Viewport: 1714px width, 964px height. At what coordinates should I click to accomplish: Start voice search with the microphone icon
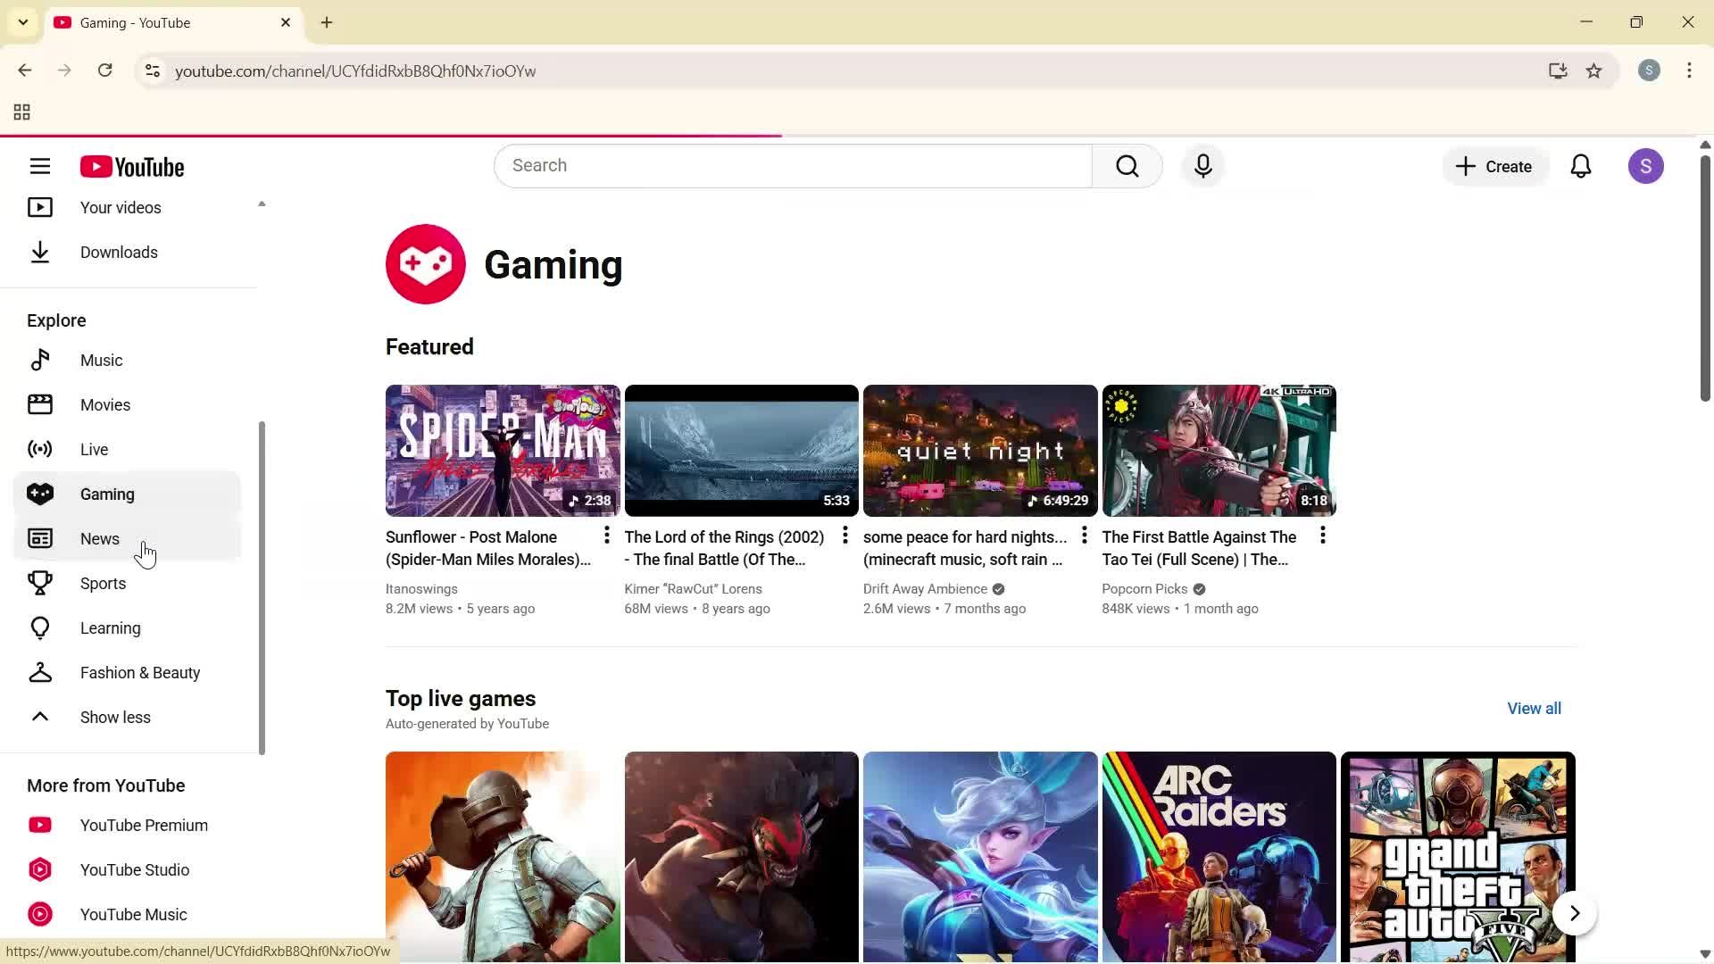point(1202,166)
